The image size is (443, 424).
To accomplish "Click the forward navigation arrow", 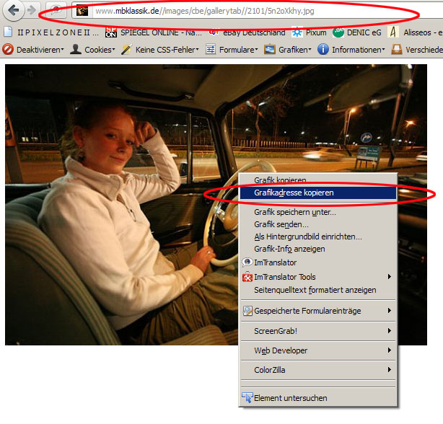I will click(31, 10).
